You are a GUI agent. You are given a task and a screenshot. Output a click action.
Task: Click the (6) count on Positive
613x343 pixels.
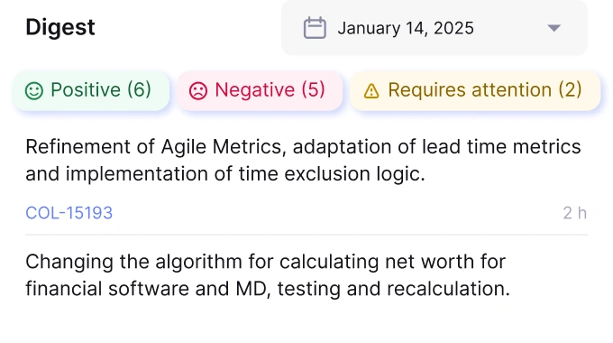[139, 89]
